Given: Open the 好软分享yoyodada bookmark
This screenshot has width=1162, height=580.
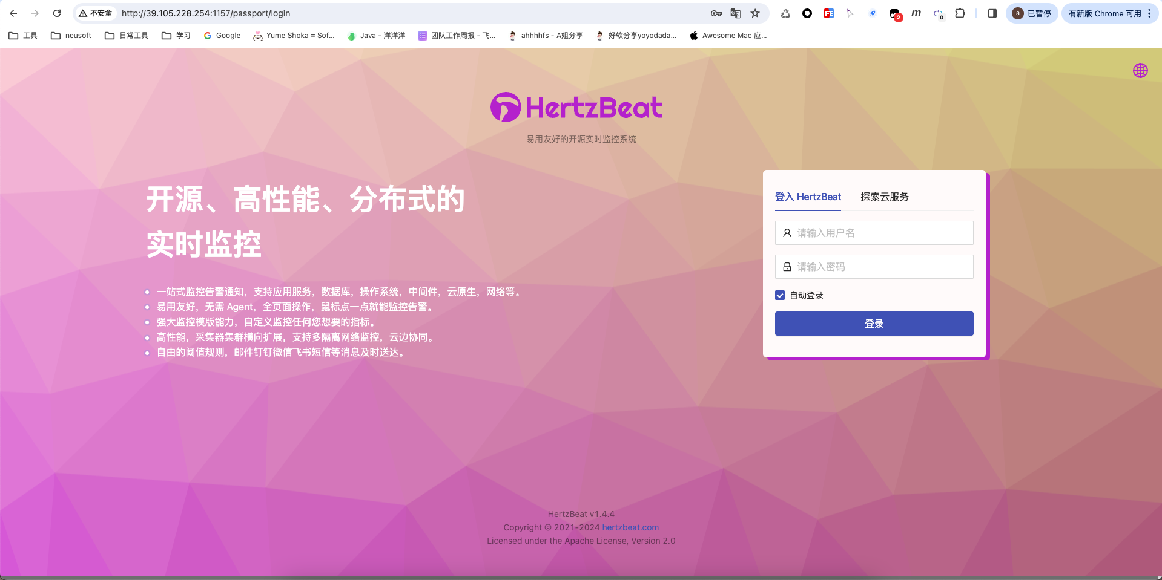Looking at the screenshot, I should click(636, 36).
